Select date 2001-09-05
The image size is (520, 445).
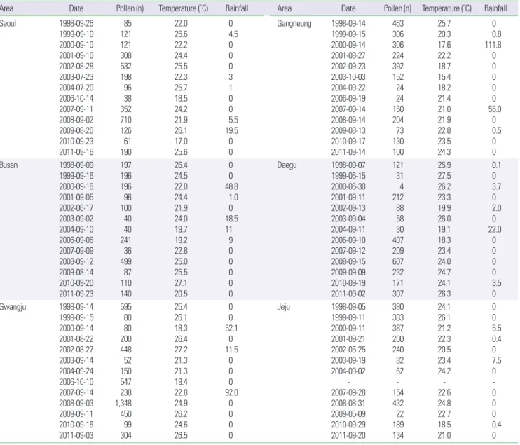pyautogui.click(x=76, y=198)
